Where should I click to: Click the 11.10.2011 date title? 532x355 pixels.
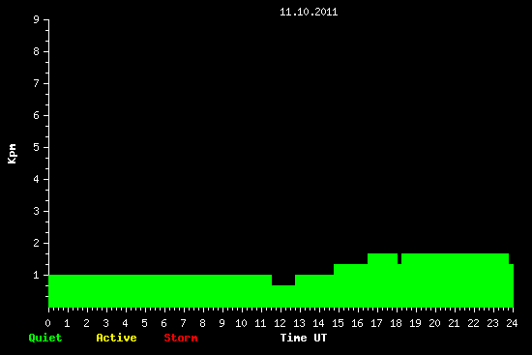309,13
